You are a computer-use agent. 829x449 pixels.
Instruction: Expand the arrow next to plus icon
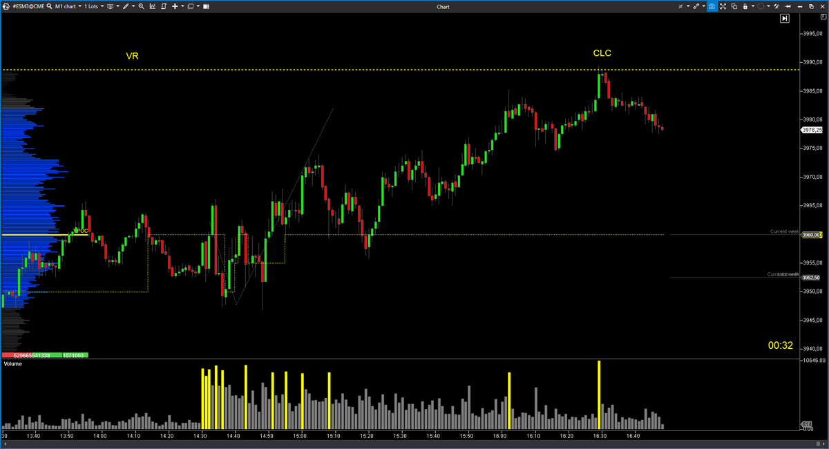(182, 6)
